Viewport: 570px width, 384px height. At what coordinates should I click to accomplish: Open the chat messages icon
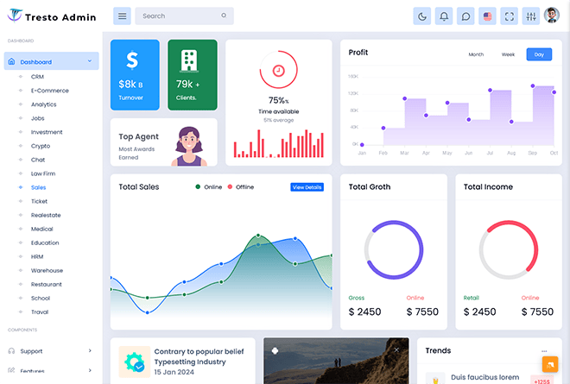[x=465, y=16]
